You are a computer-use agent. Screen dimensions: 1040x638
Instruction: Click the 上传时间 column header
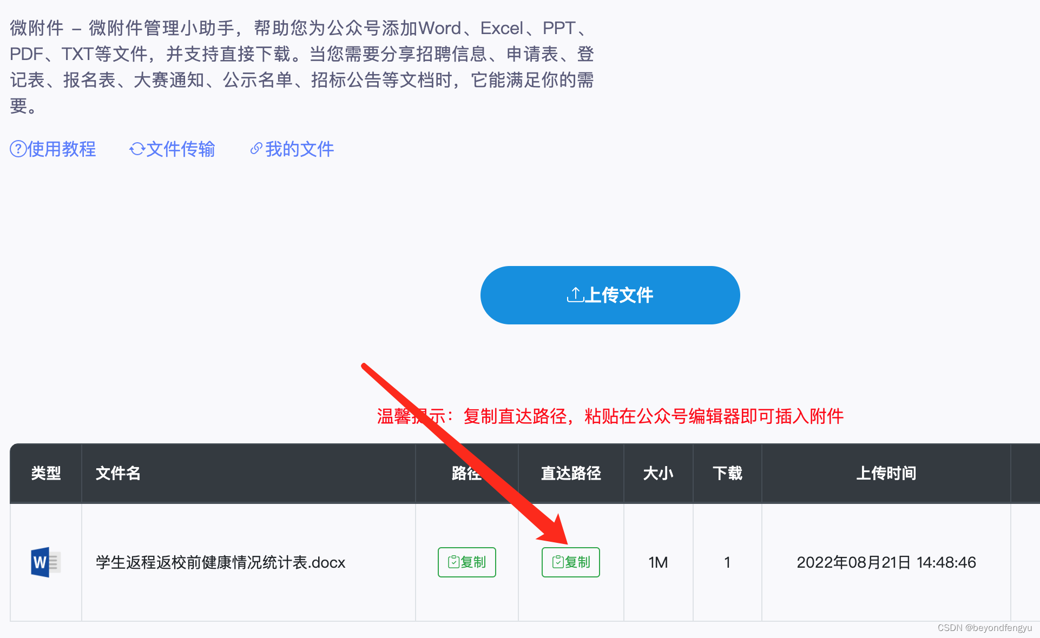coord(886,473)
